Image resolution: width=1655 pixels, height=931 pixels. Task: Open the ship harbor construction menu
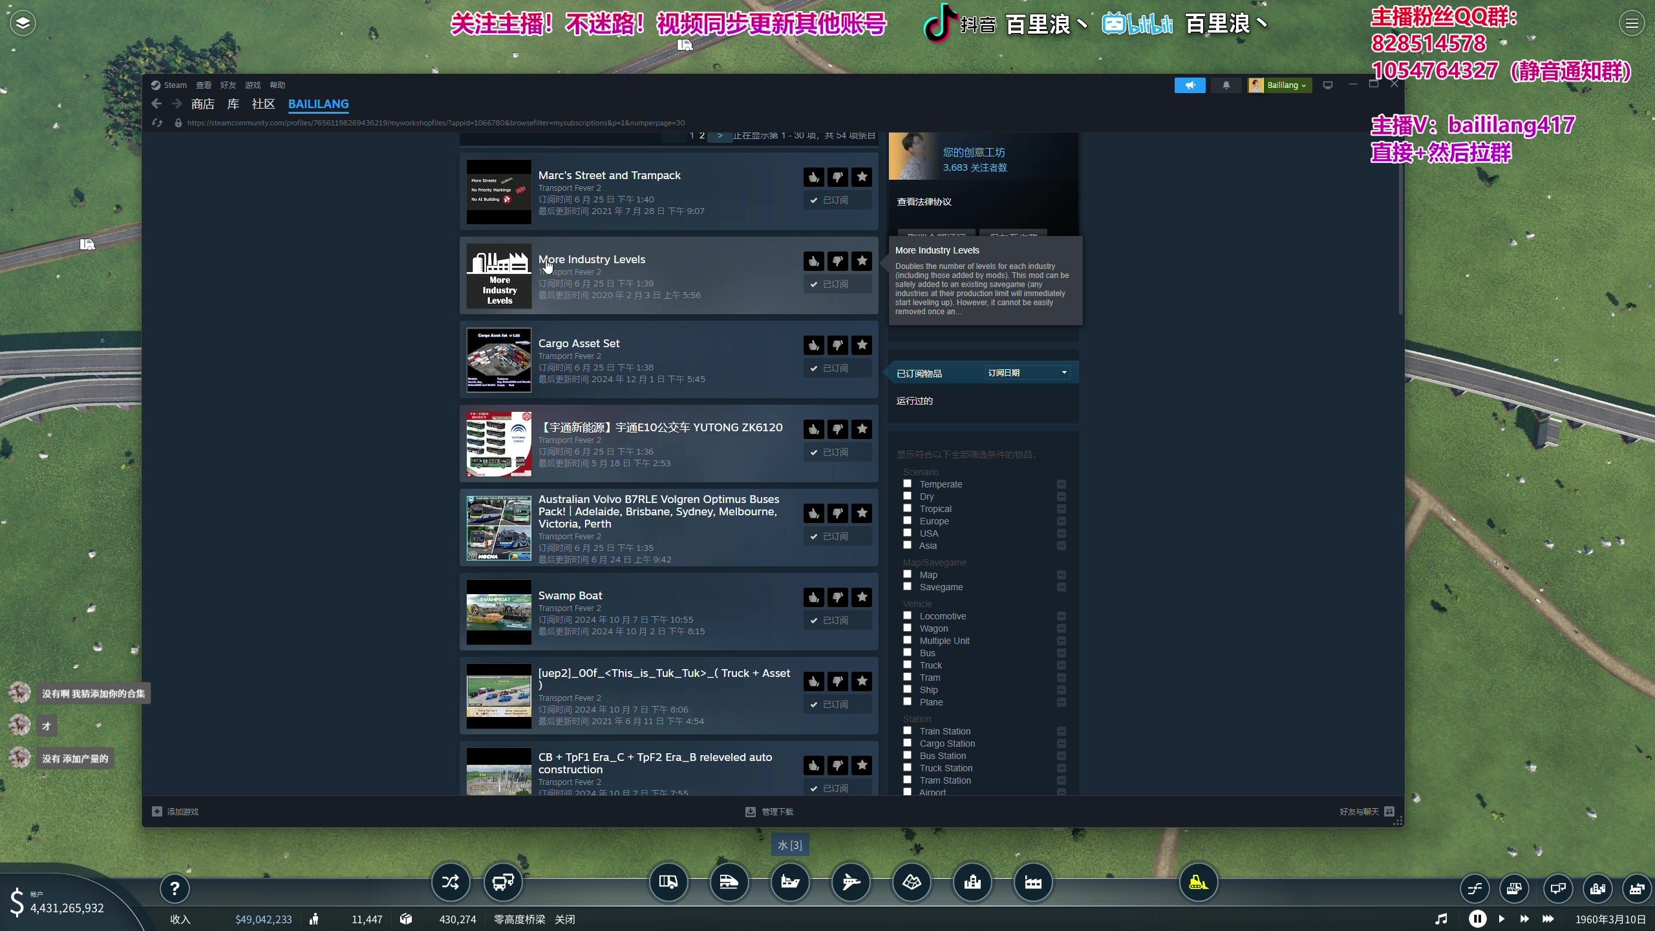click(x=790, y=882)
